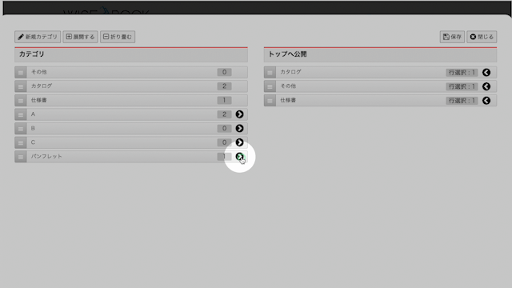Publish category A with right arrow
This screenshot has height=288, width=512.
pyautogui.click(x=239, y=114)
